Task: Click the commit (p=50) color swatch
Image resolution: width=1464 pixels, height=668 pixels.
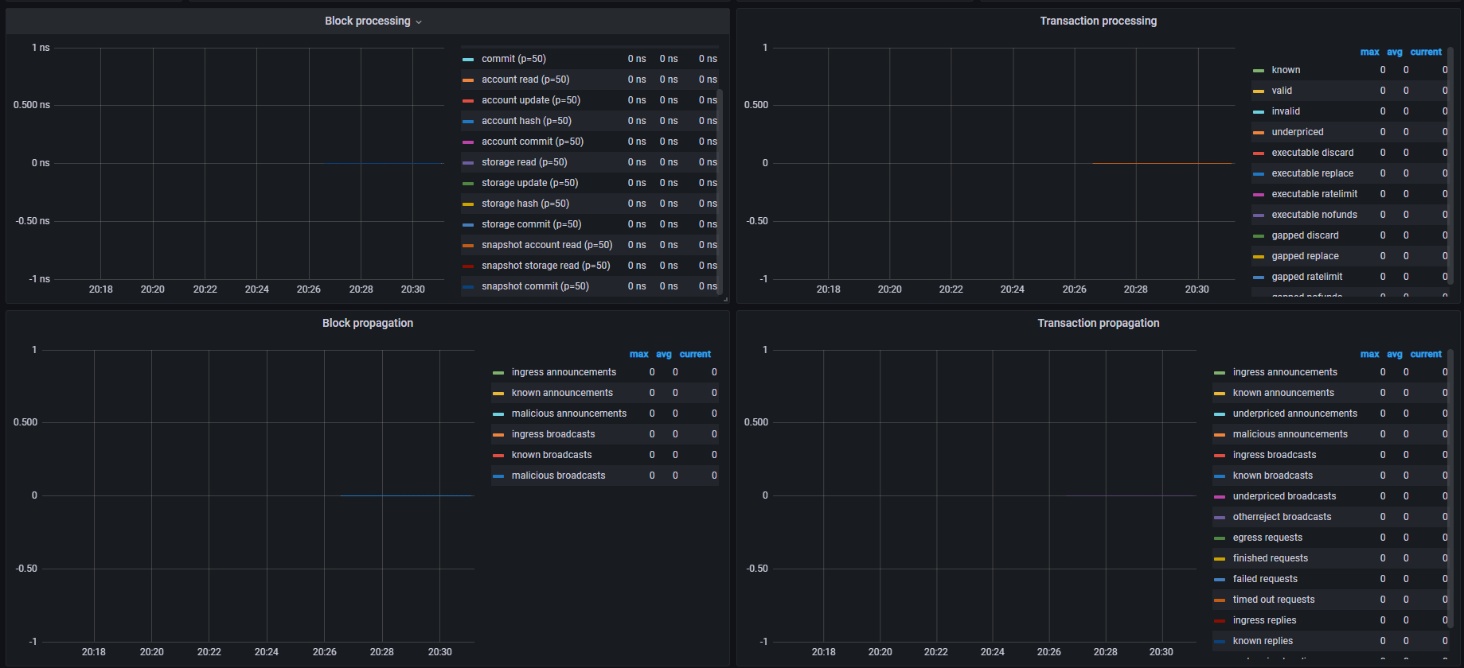Action: (x=468, y=60)
